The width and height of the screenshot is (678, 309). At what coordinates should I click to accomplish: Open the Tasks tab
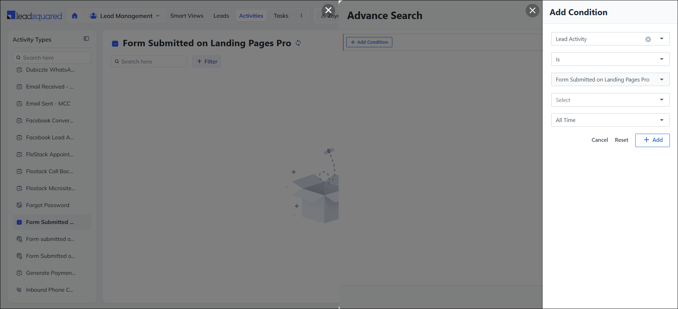pos(281,16)
